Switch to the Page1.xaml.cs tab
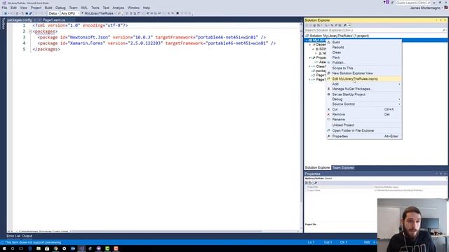This screenshot has height=252, width=449. [54, 20]
